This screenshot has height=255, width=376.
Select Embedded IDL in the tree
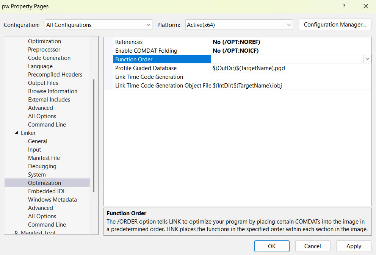point(47,191)
